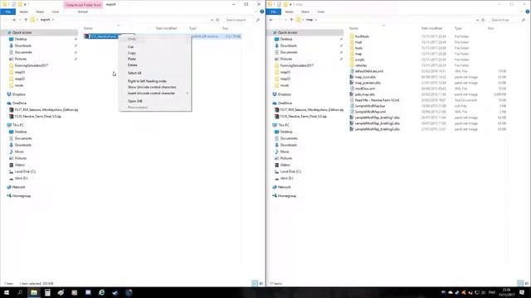Open Home ribbon tab in map window
This screenshot has width=531, height=298.
(290, 12)
